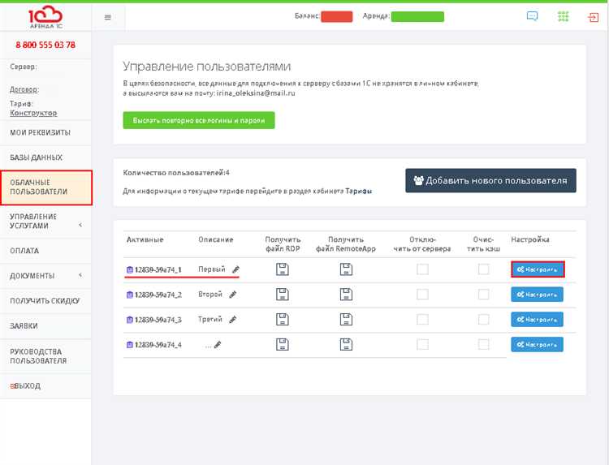The width and height of the screenshot is (609, 465).
Task: Edit description pencil for user Первый
Action: [235, 269]
